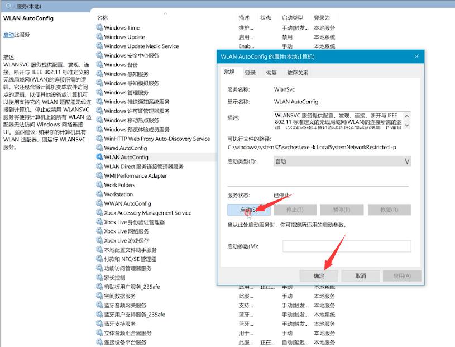The image size is (455, 347).
Task: Click into the 启动参数(M) input field
Action: pyautogui.click(x=347, y=246)
